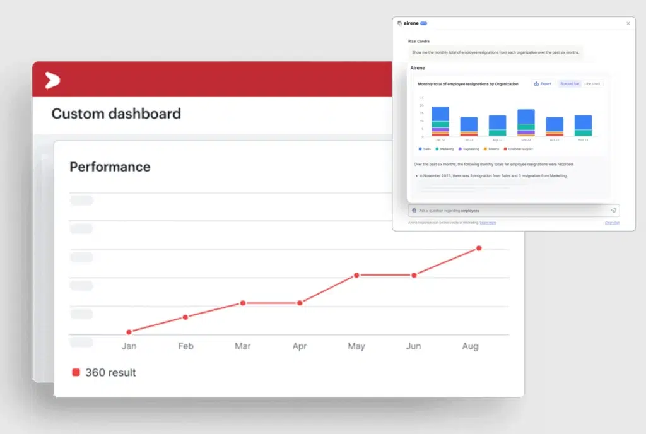Click the yellow Finance legend marker
The image size is (646, 434).
click(x=484, y=149)
